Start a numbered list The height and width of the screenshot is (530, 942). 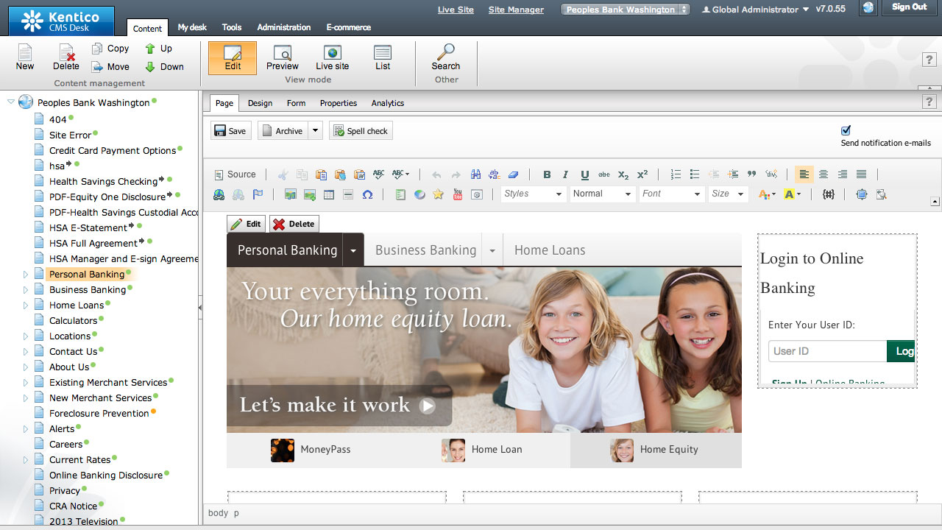point(676,174)
